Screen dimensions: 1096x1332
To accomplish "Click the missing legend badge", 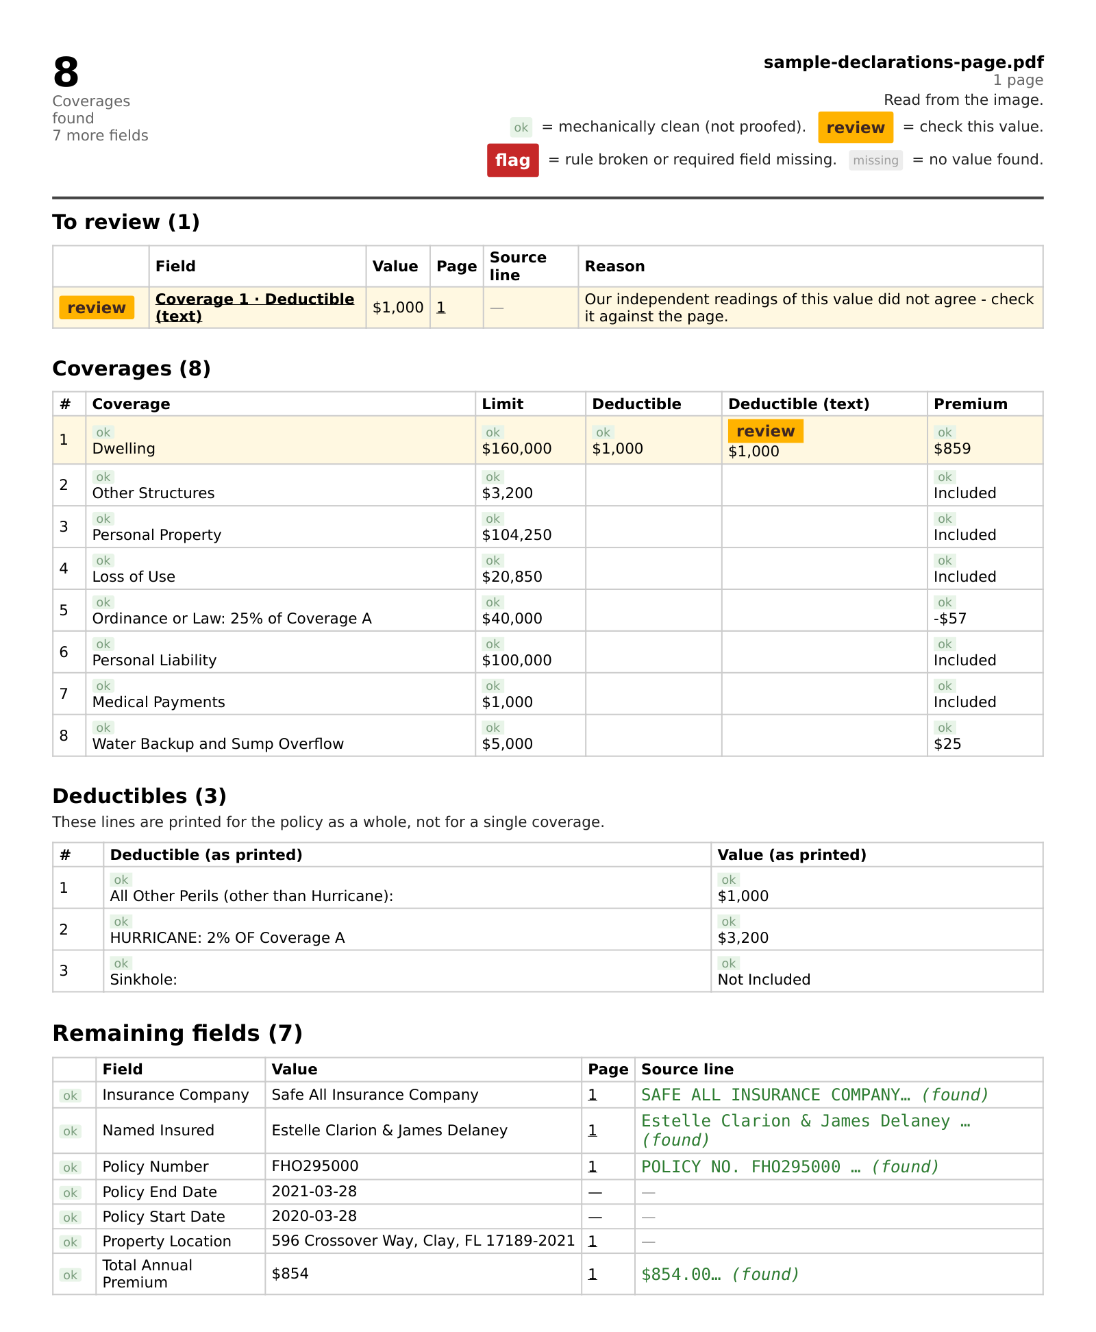I will click(876, 160).
